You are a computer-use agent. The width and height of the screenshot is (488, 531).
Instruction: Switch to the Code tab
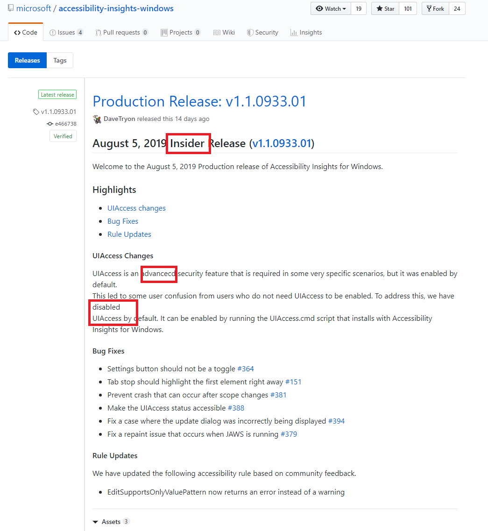click(x=26, y=32)
